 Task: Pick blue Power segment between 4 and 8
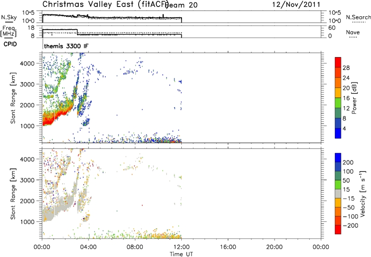click(338, 123)
